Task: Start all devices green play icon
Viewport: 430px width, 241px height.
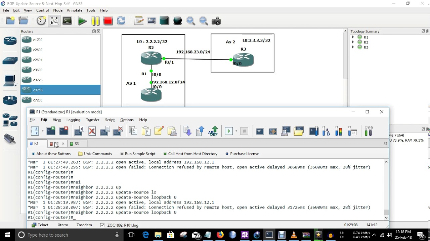Action: (82, 21)
